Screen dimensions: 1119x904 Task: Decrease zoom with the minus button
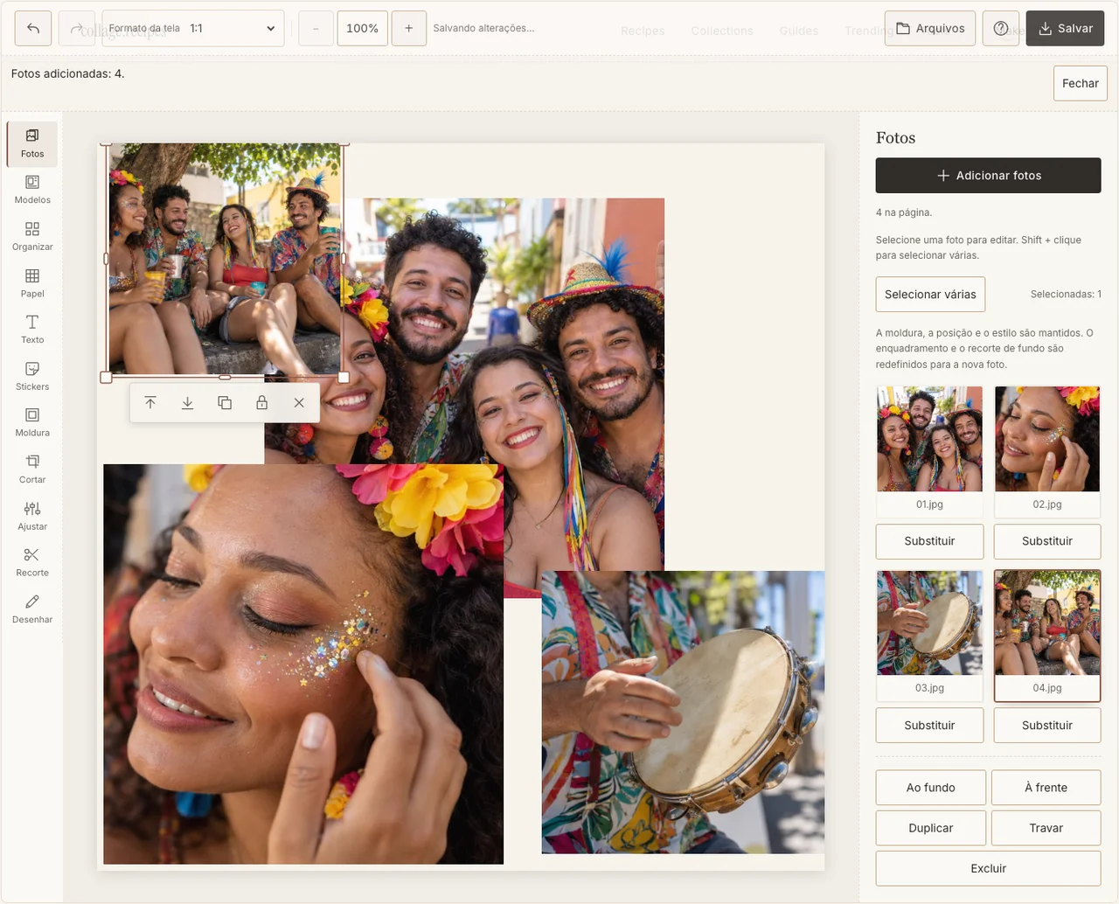[x=316, y=28]
